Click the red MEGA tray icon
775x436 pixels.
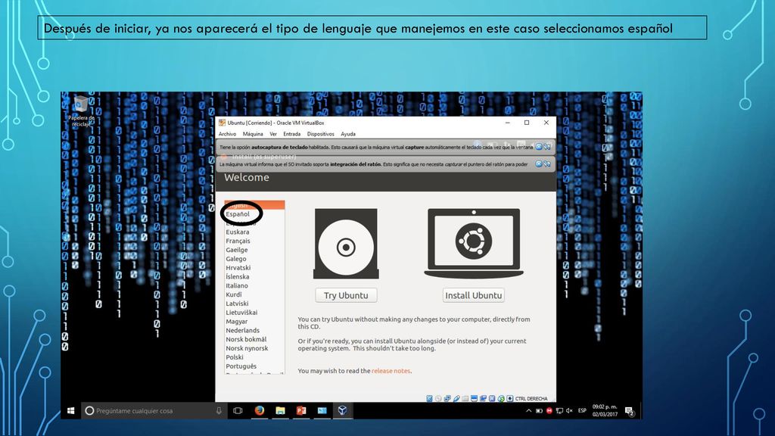point(549,410)
